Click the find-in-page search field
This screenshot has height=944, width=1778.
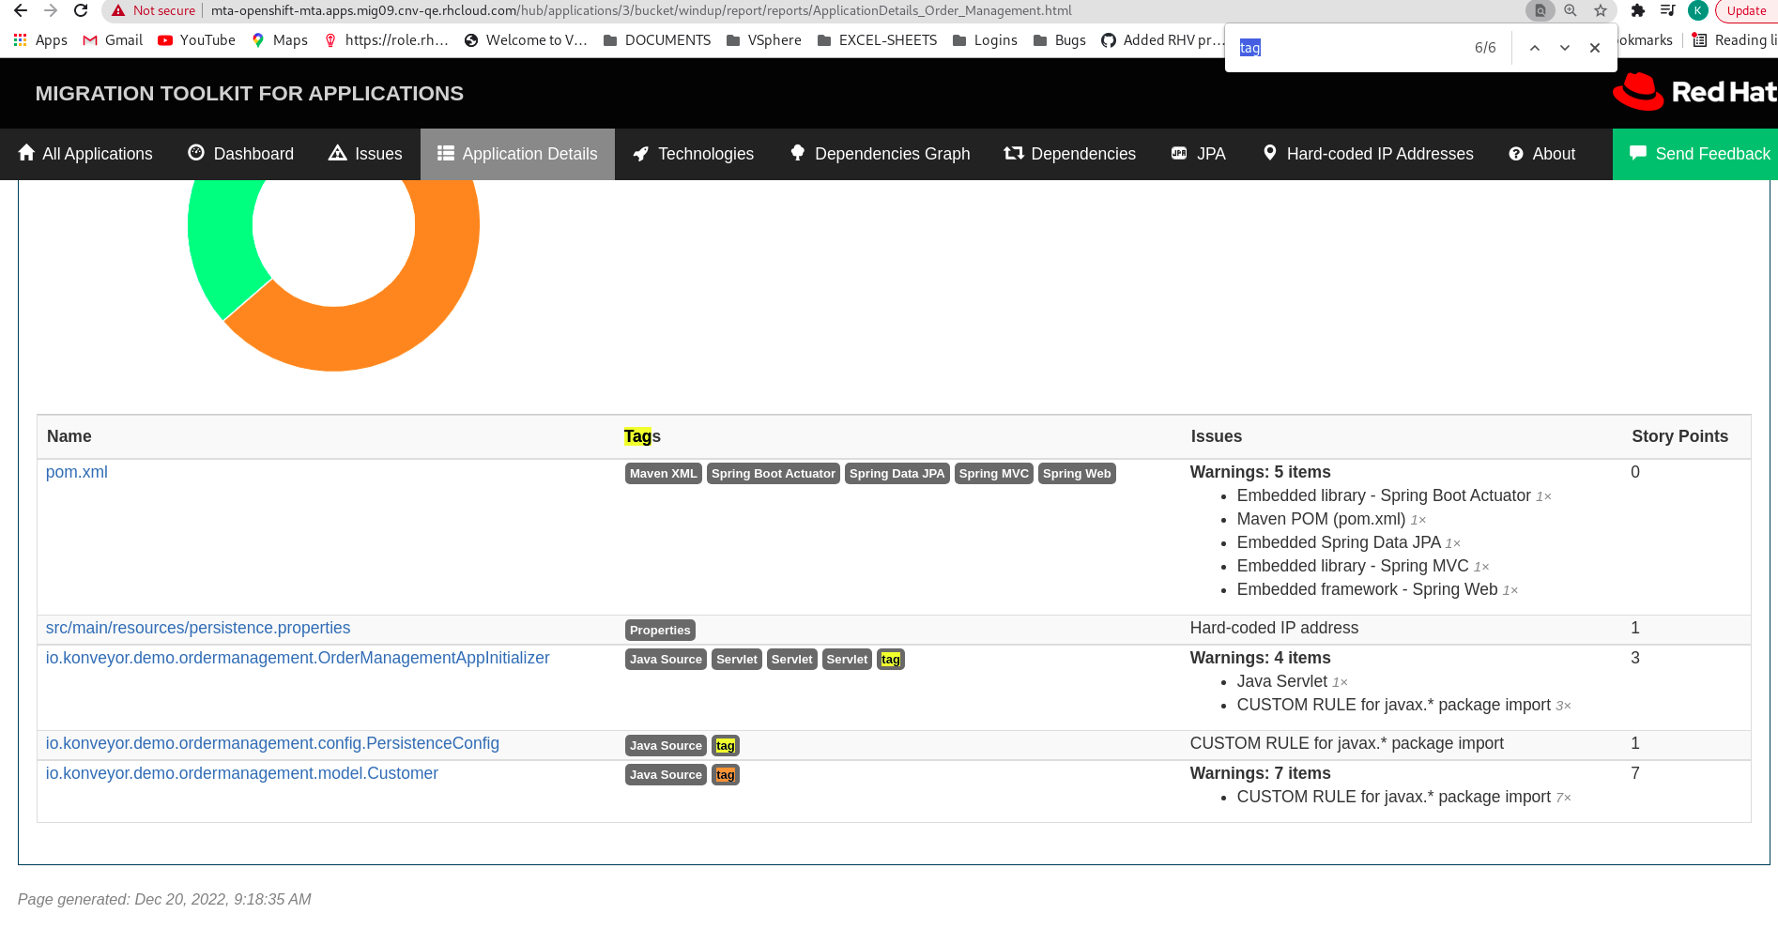[x=1352, y=48]
